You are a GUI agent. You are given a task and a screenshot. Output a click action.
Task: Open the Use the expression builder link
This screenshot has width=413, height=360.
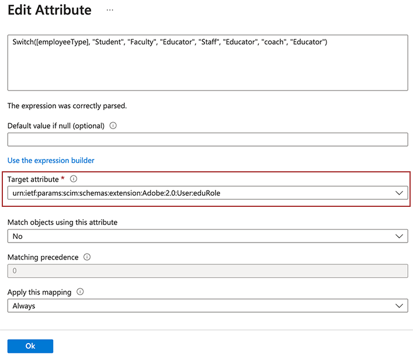coord(51,160)
